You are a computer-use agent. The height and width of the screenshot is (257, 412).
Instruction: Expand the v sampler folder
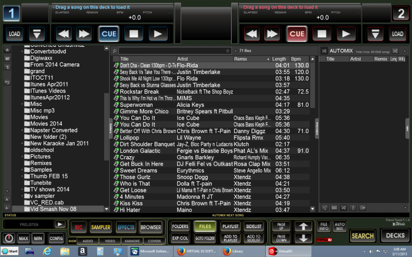click(x=22, y=196)
